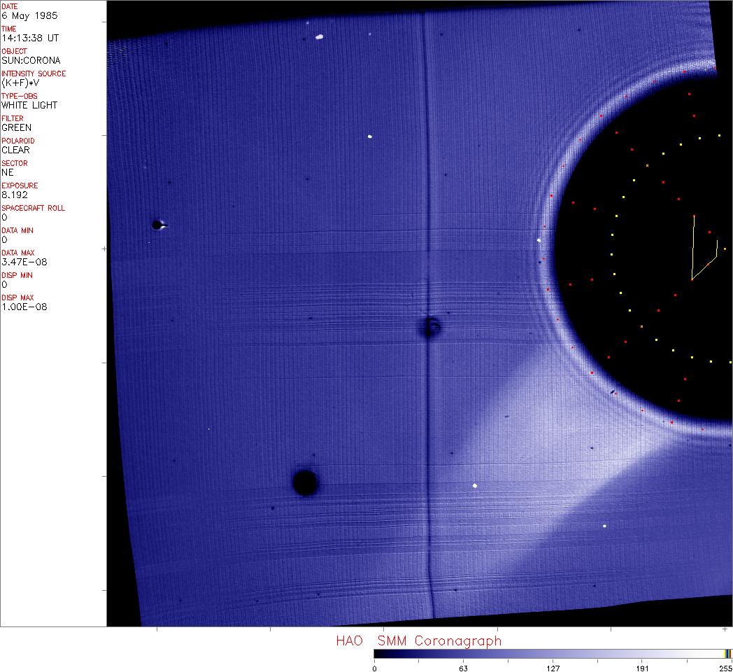Click the yellow pointer lines inside the occulting disk
This screenshot has width=733, height=672.
coord(701,252)
